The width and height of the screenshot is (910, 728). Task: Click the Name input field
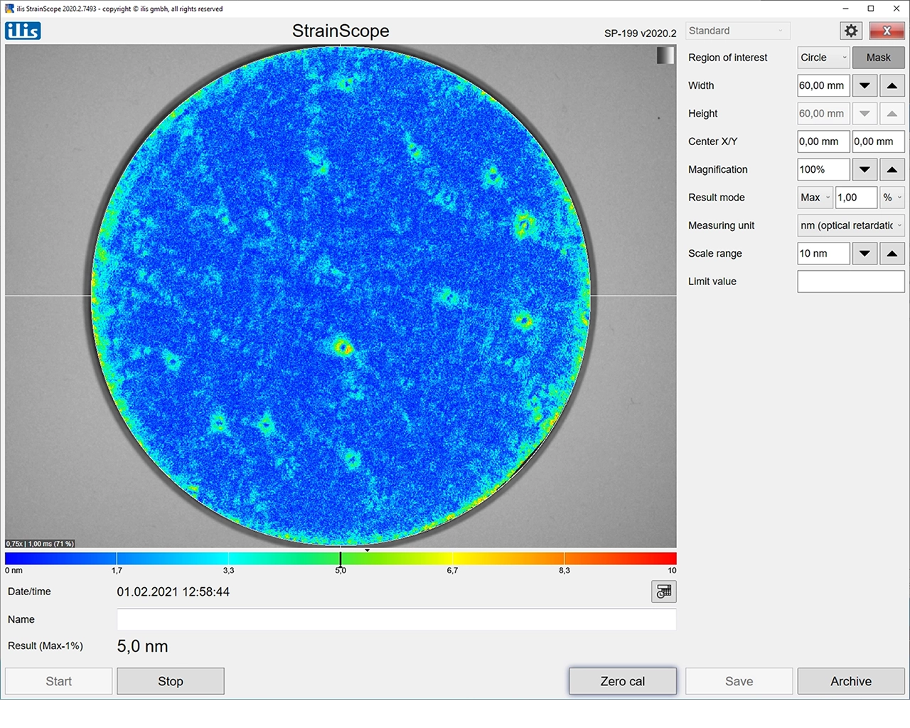click(x=396, y=619)
